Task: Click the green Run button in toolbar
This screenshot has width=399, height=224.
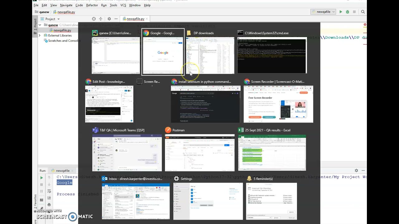Action: click(x=341, y=12)
